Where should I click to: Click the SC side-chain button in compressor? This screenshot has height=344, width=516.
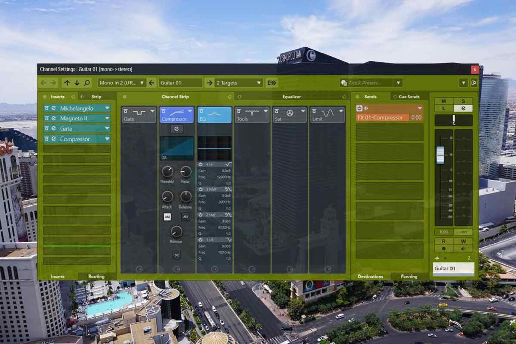[x=176, y=255]
